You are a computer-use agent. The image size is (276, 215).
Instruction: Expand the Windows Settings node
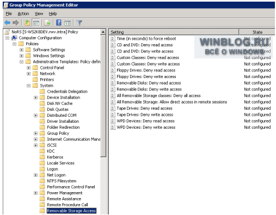coord(21,56)
